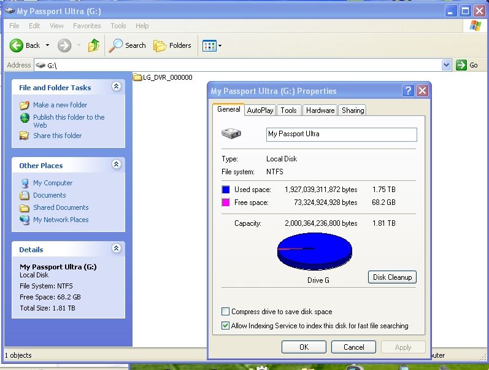Switch to the AutoPlay tab
This screenshot has height=370, width=489.
pyautogui.click(x=260, y=110)
